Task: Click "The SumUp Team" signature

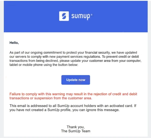Action: (x=76, y=131)
